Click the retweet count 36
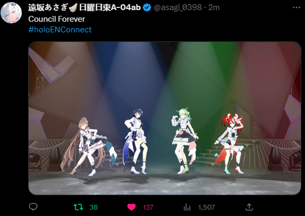Viewport: 305px width, 216px height. (94, 208)
